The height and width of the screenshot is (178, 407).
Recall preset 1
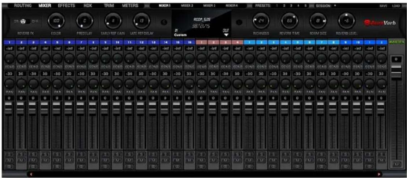tap(277, 5)
